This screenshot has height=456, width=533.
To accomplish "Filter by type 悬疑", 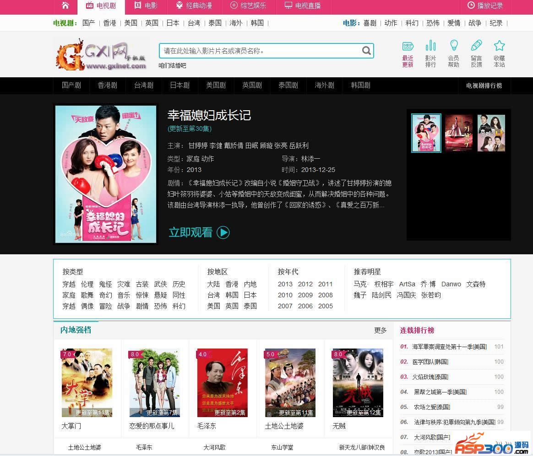I will pyautogui.click(x=160, y=295).
